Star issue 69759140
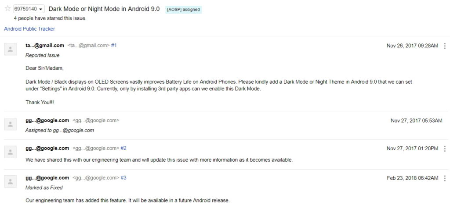The image size is (450, 209). pyautogui.click(x=7, y=9)
